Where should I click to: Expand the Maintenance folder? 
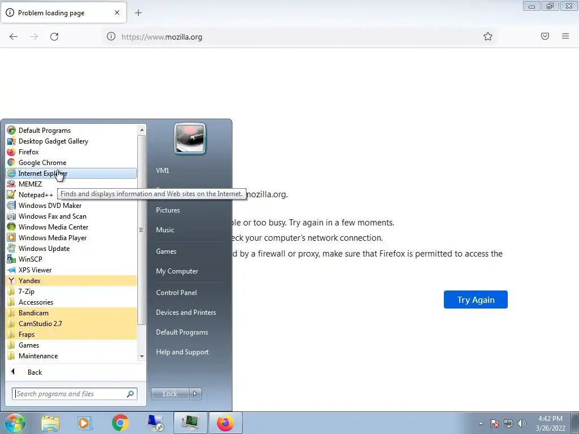[71, 356]
